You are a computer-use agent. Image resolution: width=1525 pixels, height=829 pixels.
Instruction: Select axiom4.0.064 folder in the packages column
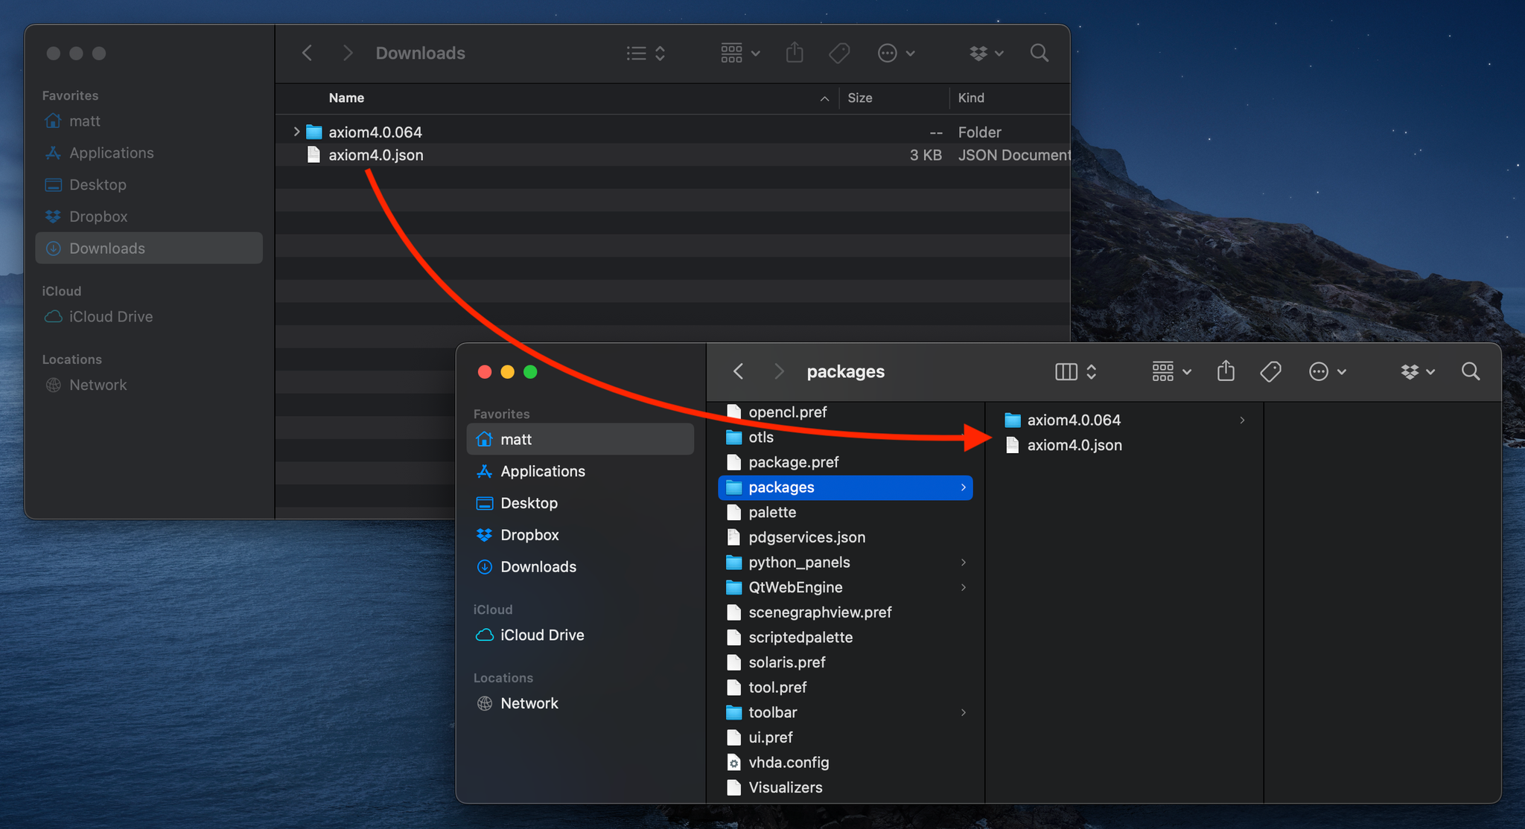(1124, 420)
